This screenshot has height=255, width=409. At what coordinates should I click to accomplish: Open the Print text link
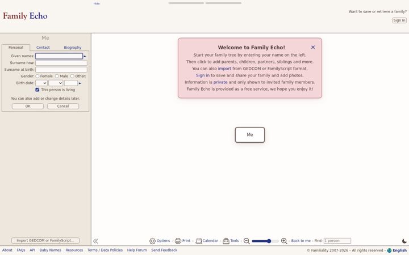(x=186, y=241)
